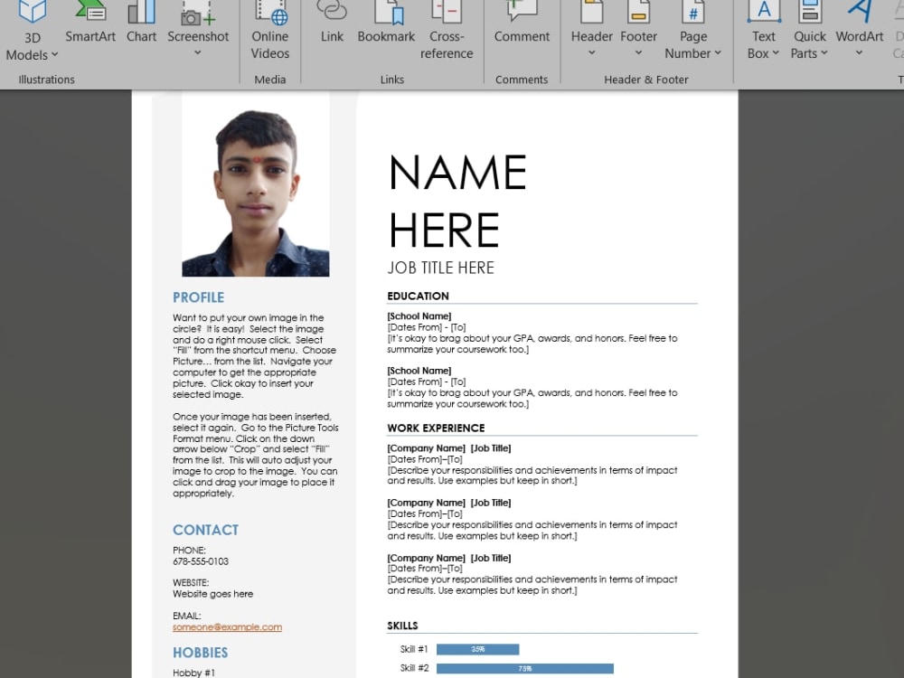Image resolution: width=904 pixels, height=678 pixels.
Task: Insert Online Videos
Action: (x=269, y=32)
